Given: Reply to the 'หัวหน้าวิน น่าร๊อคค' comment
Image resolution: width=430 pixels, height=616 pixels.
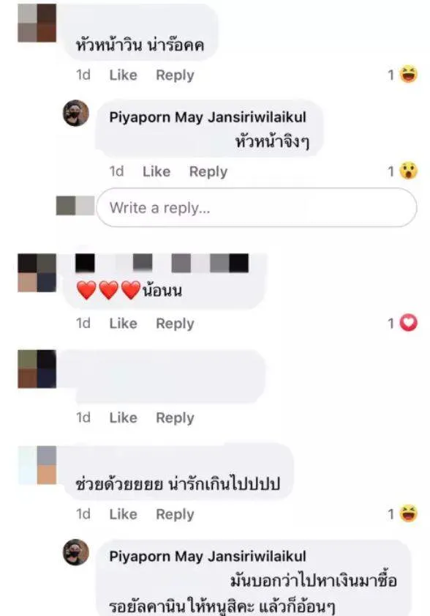Looking at the screenshot, I should click(175, 75).
